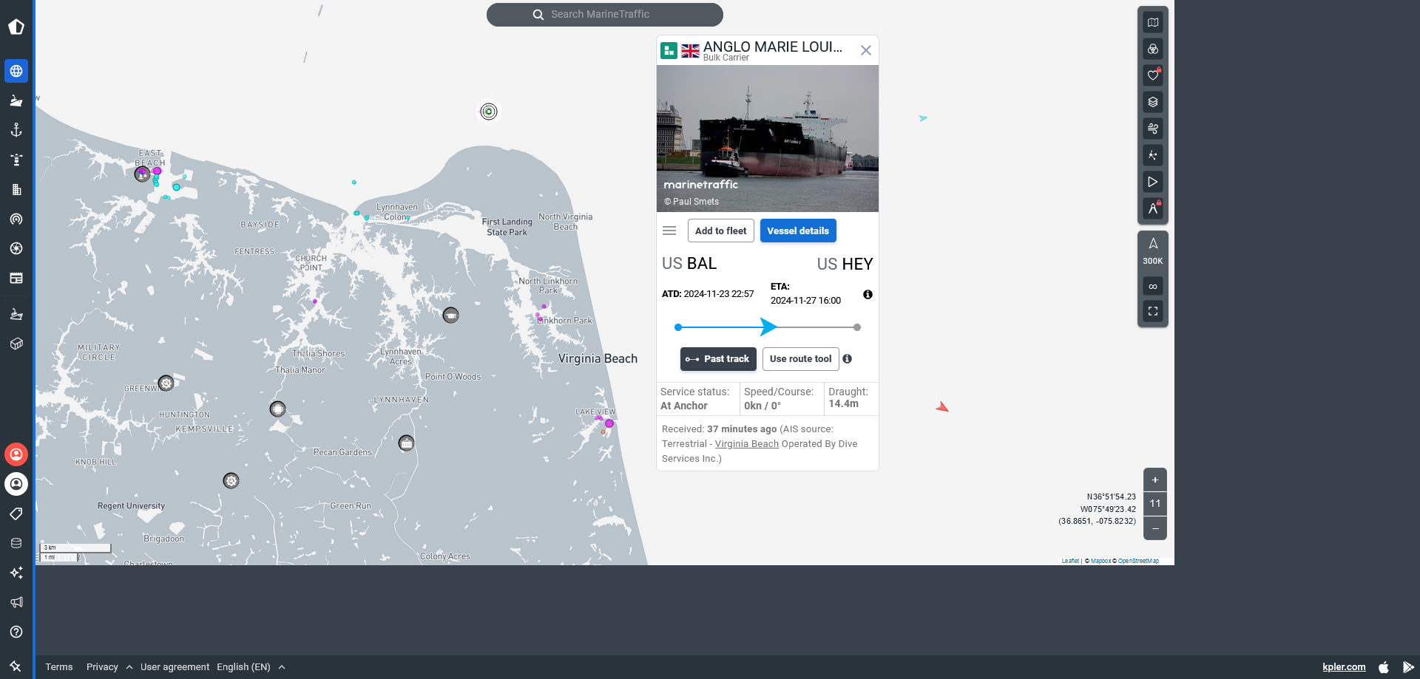The width and height of the screenshot is (1420, 679).
Task: Open the photos shutter icon
Action: (16, 248)
